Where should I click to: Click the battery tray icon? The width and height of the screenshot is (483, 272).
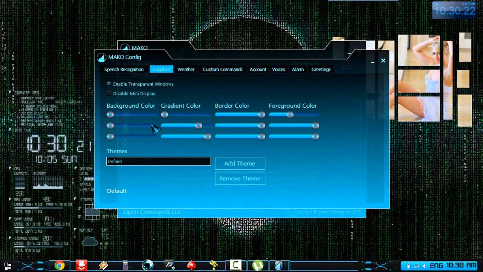pos(408,266)
